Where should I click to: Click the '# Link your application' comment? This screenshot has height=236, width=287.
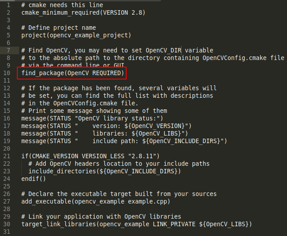(101, 217)
